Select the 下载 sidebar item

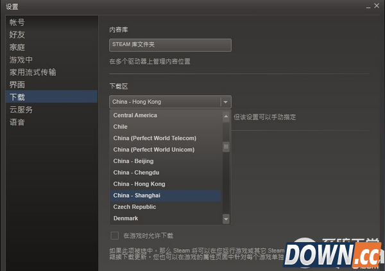coord(51,96)
